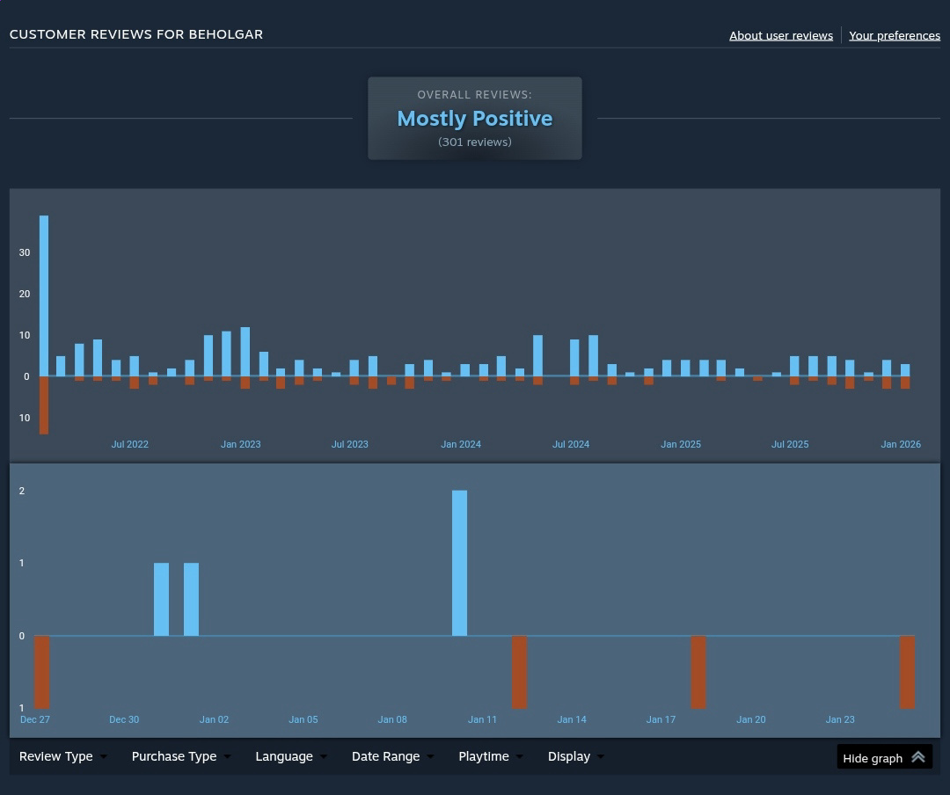This screenshot has height=795, width=950.
Task: Click the Jul 2022 axis label
Action: (x=129, y=444)
